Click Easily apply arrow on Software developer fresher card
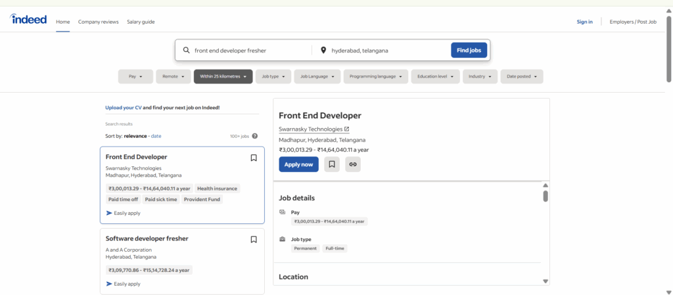The image size is (673, 295). tap(109, 284)
